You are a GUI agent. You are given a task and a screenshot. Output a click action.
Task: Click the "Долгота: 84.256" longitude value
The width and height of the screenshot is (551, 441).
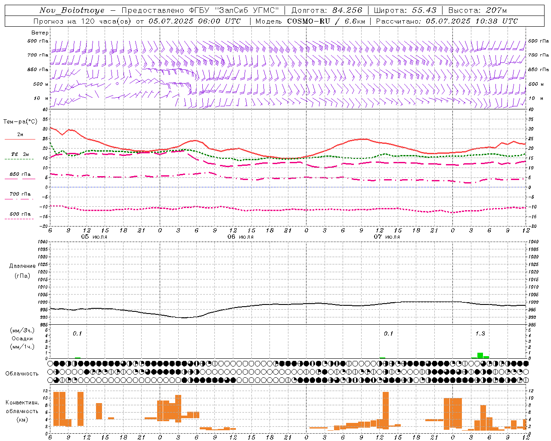327,10
